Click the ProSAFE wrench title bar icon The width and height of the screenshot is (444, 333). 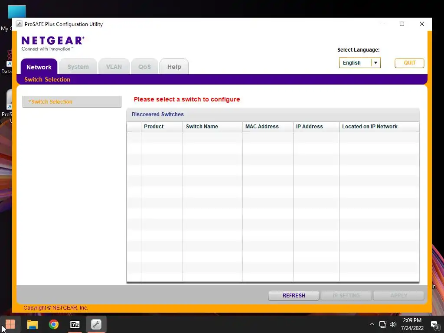coord(19,24)
